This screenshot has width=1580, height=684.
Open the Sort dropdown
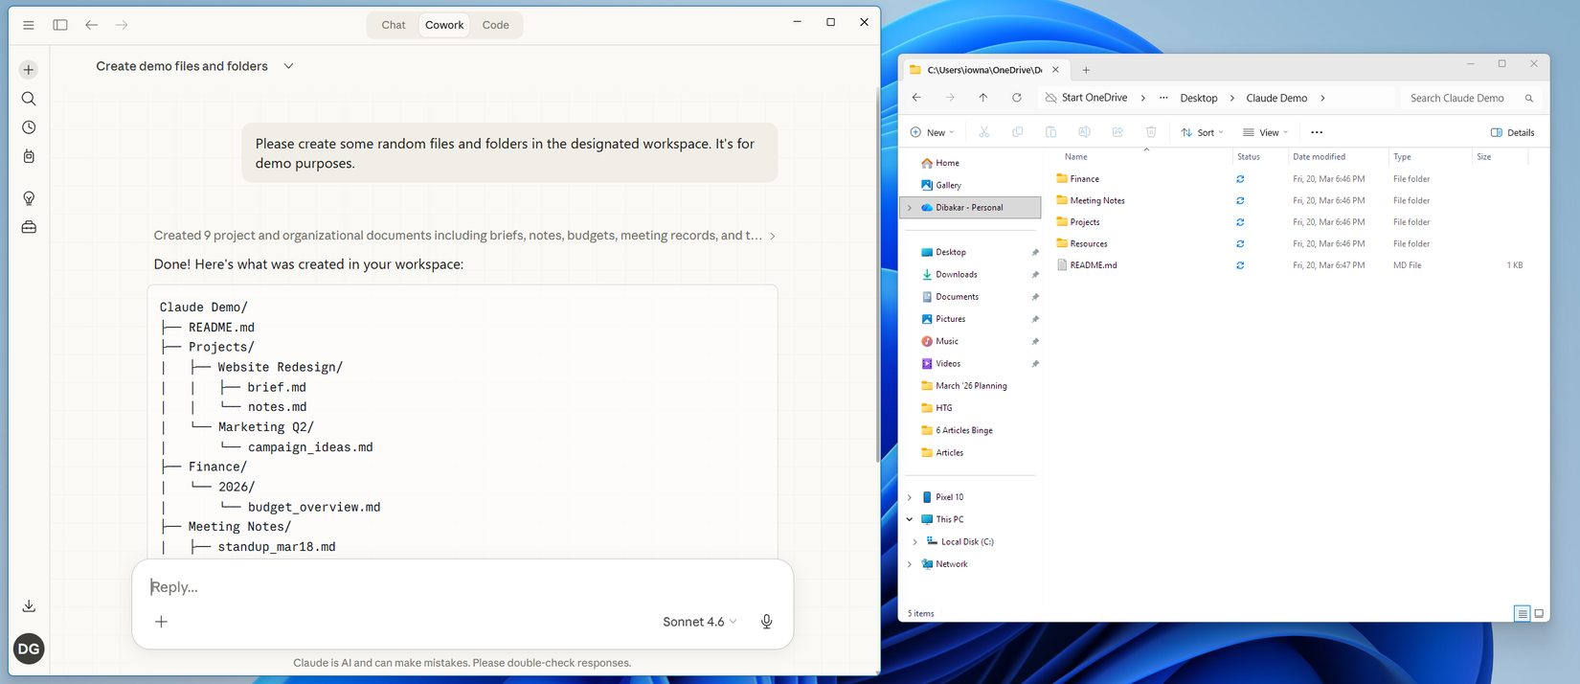point(1202,132)
